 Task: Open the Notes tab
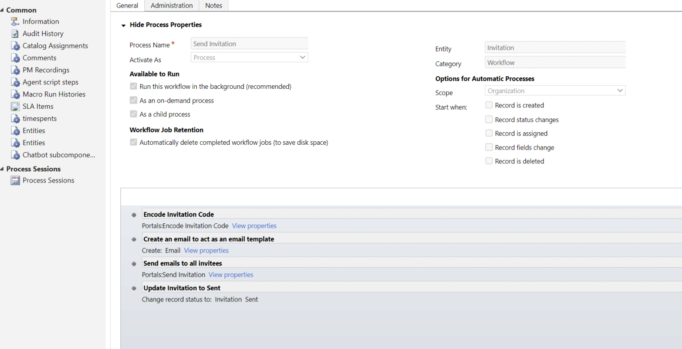click(x=214, y=5)
